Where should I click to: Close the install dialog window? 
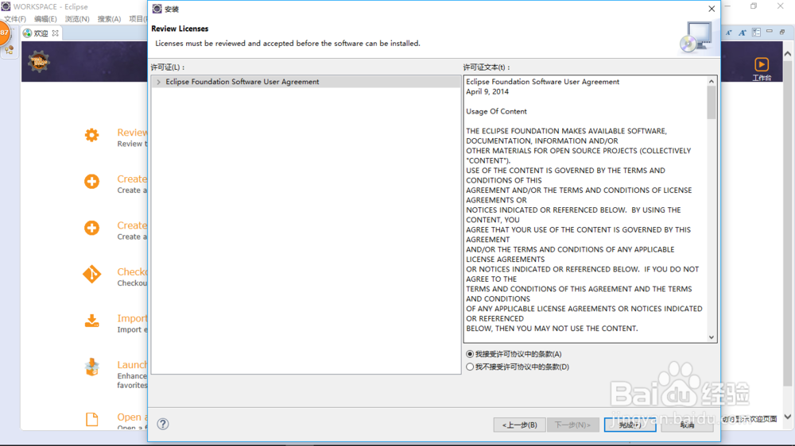click(712, 9)
